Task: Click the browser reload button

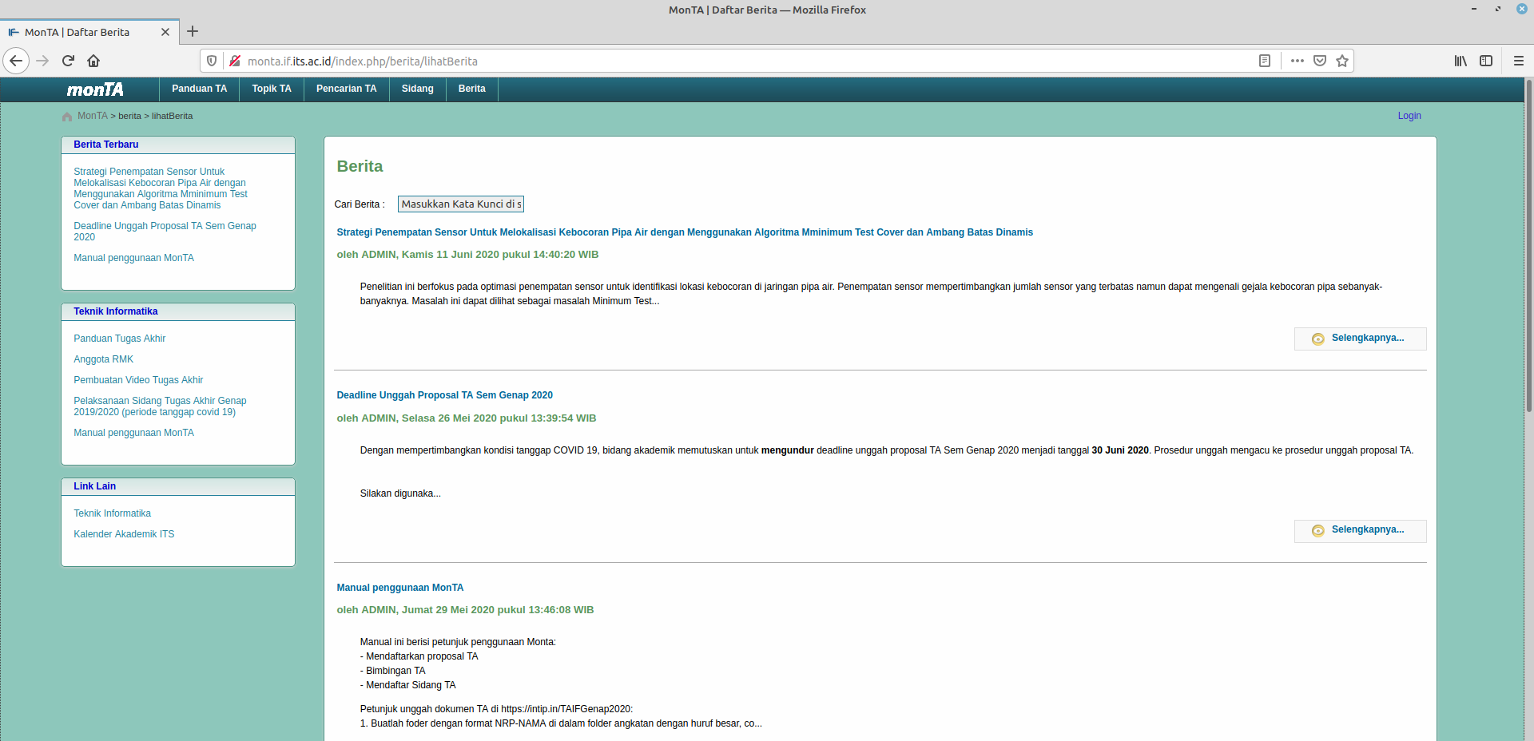Action: [68, 61]
